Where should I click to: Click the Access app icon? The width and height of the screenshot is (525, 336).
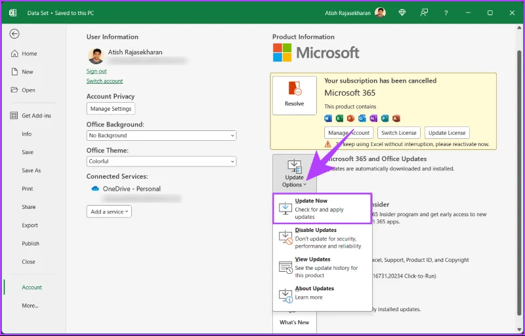tap(396, 119)
